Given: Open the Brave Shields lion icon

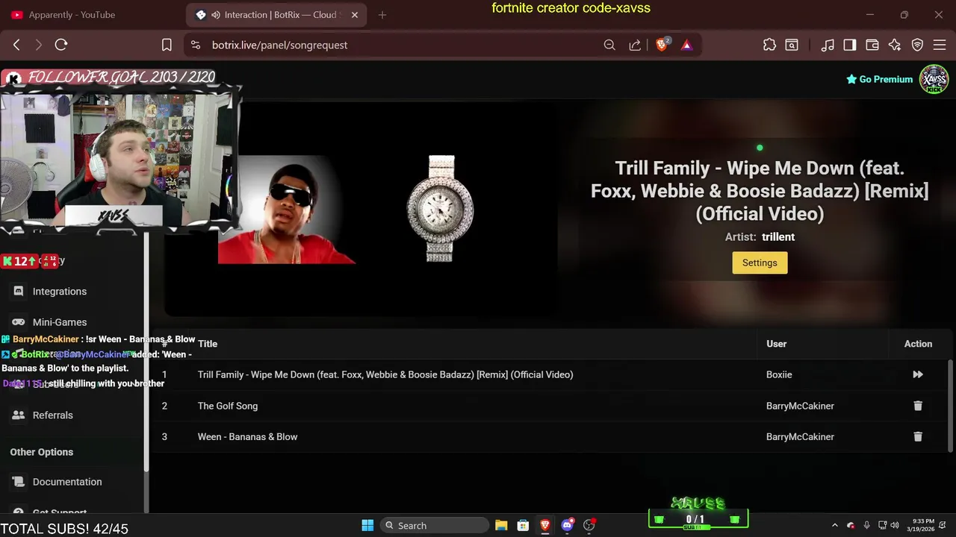Looking at the screenshot, I should coord(662,45).
